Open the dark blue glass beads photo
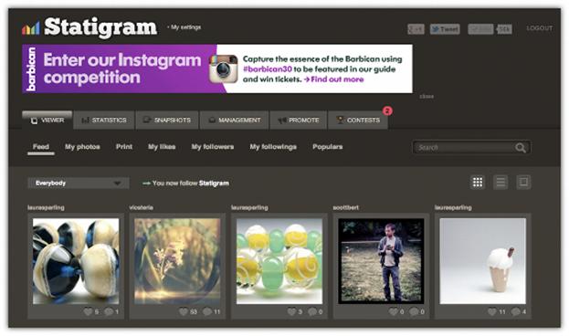 pyautogui.click(x=76, y=261)
